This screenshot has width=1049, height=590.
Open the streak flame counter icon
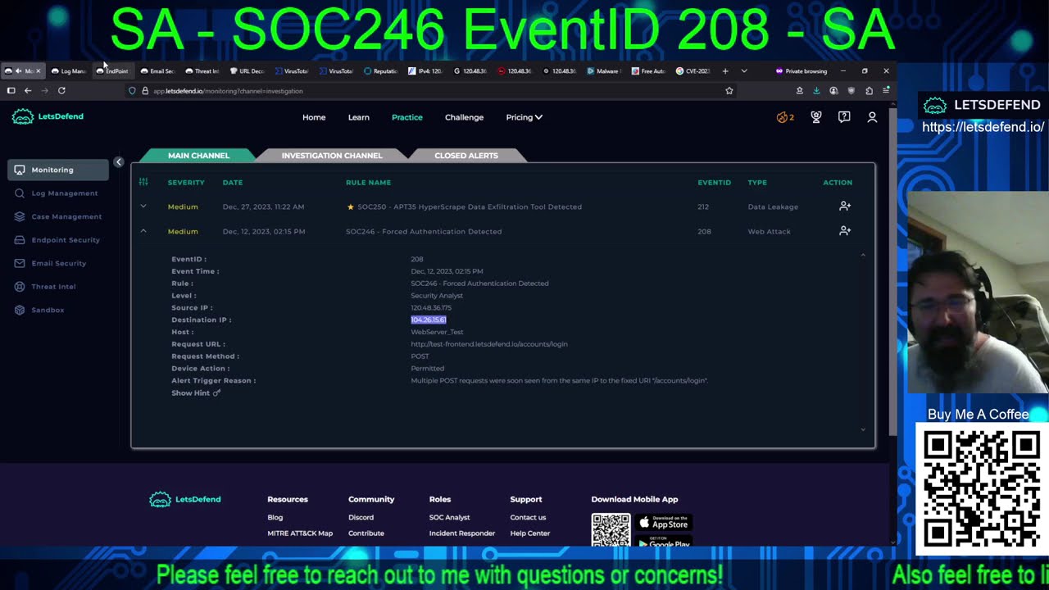click(x=785, y=117)
